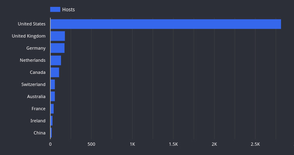This screenshot has height=155, width=294.
Task: Click the 2.5K x-axis tick label
Action: pyautogui.click(x=255, y=145)
